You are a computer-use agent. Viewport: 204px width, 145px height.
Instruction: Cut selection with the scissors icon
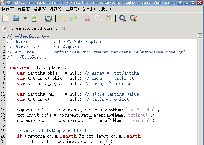click(x=87, y=18)
